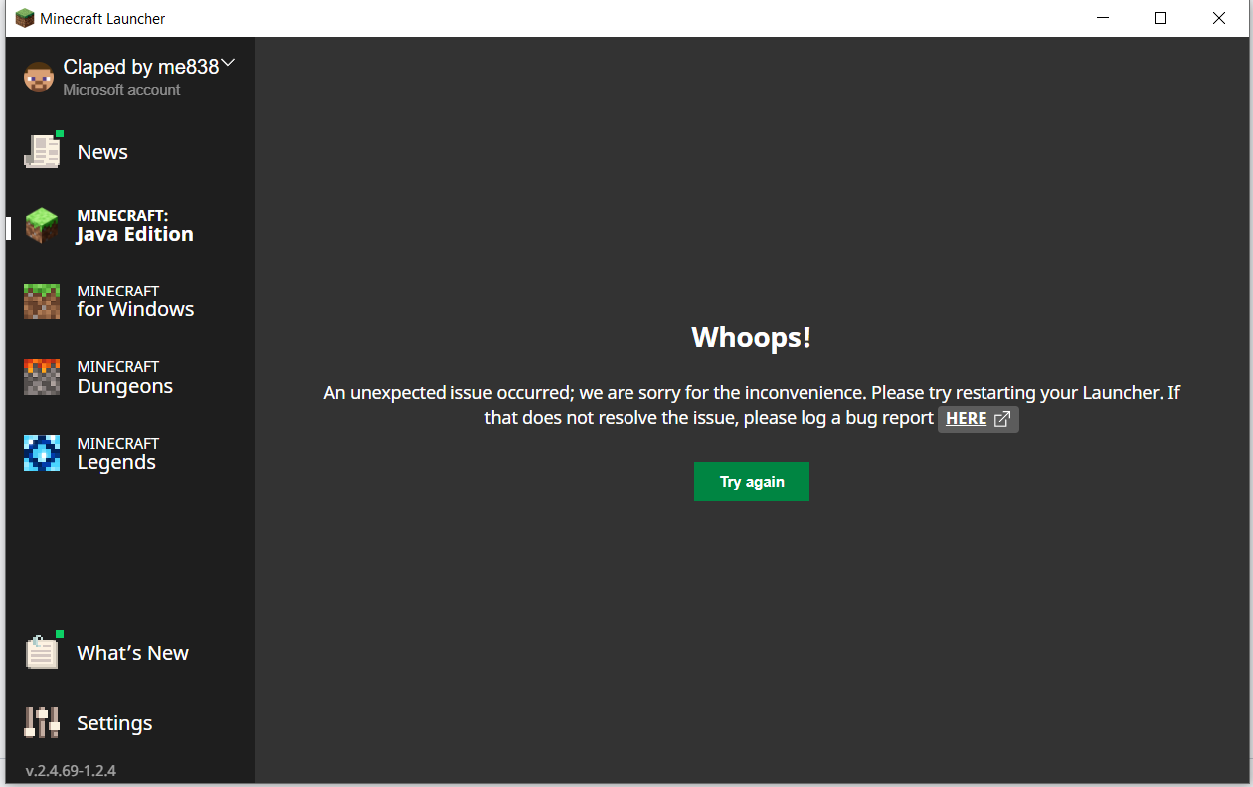Open the Settings label
Screen dimensions: 1253x787
[x=114, y=723]
